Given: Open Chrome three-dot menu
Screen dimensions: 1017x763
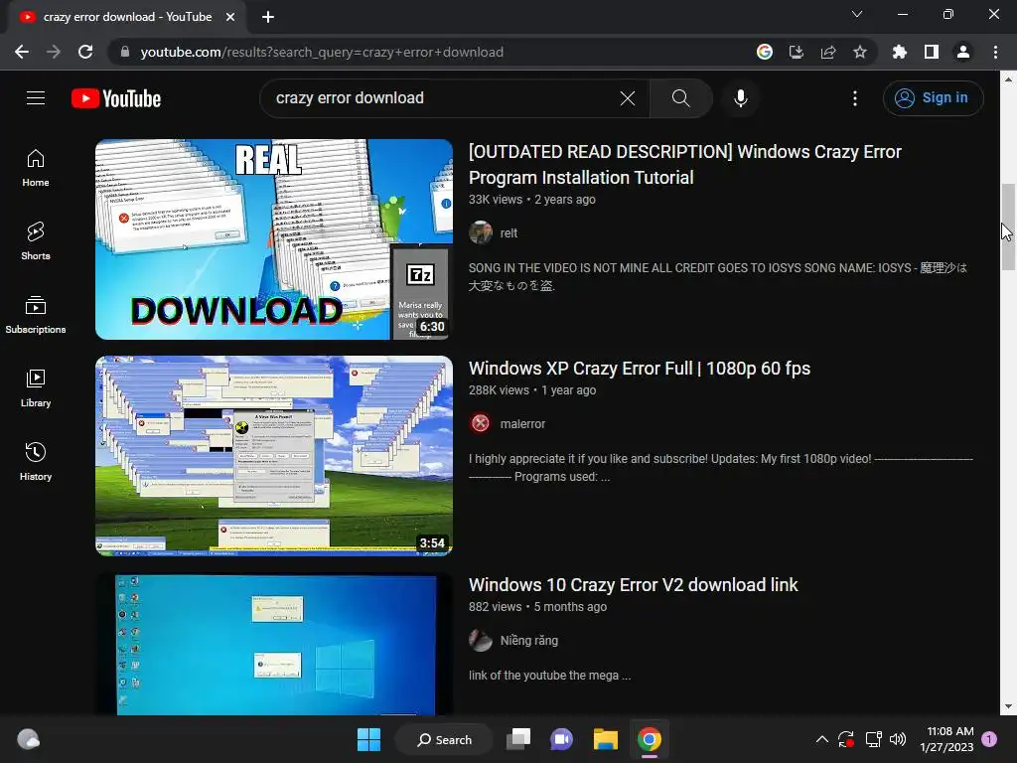Looking at the screenshot, I should click(995, 52).
